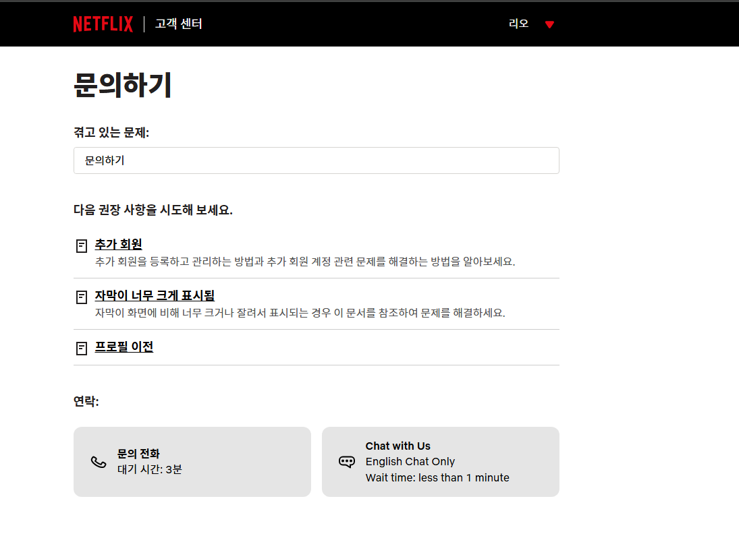
Task: Open the 프로필 이전 help article
Action: pos(125,347)
